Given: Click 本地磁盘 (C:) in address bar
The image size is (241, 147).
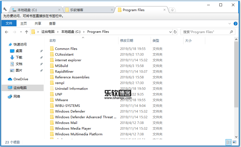Looking at the screenshot, I should click(x=71, y=32).
